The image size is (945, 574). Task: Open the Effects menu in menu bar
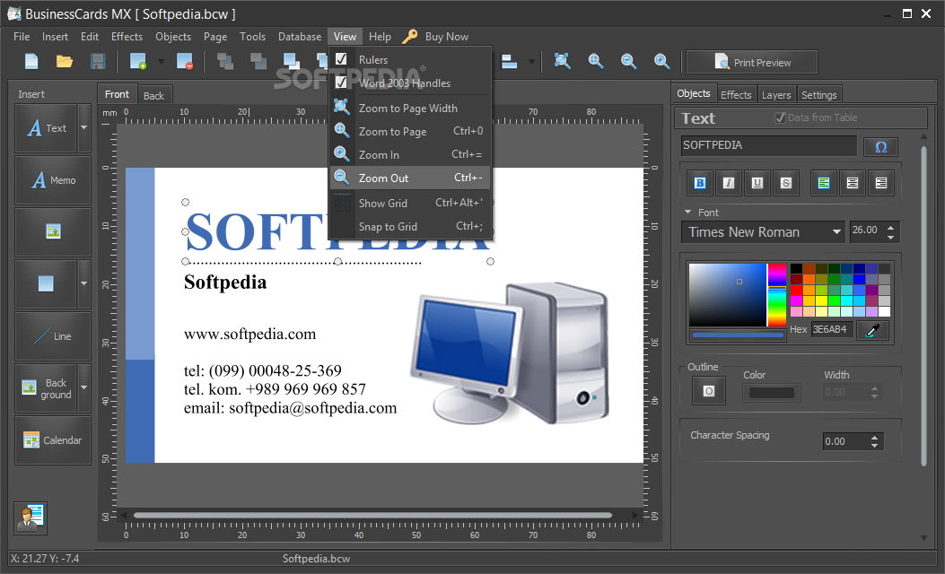[127, 37]
